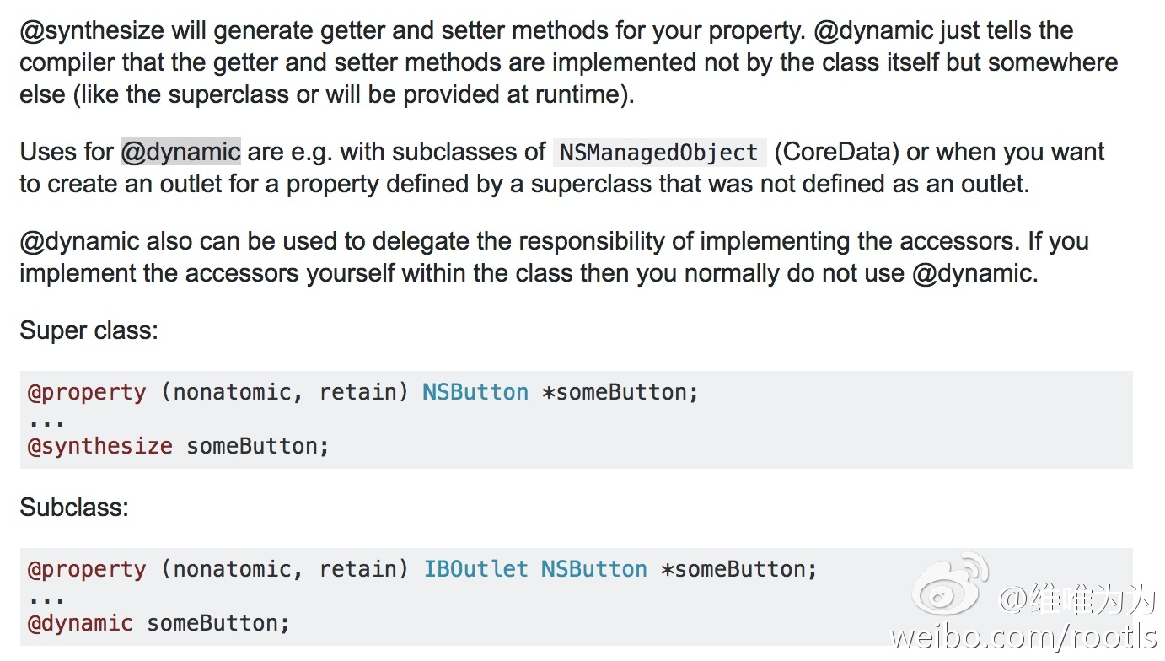Click the @synthesize someButton; code line

tap(178, 446)
